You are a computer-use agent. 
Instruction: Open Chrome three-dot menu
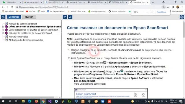(182, 7)
